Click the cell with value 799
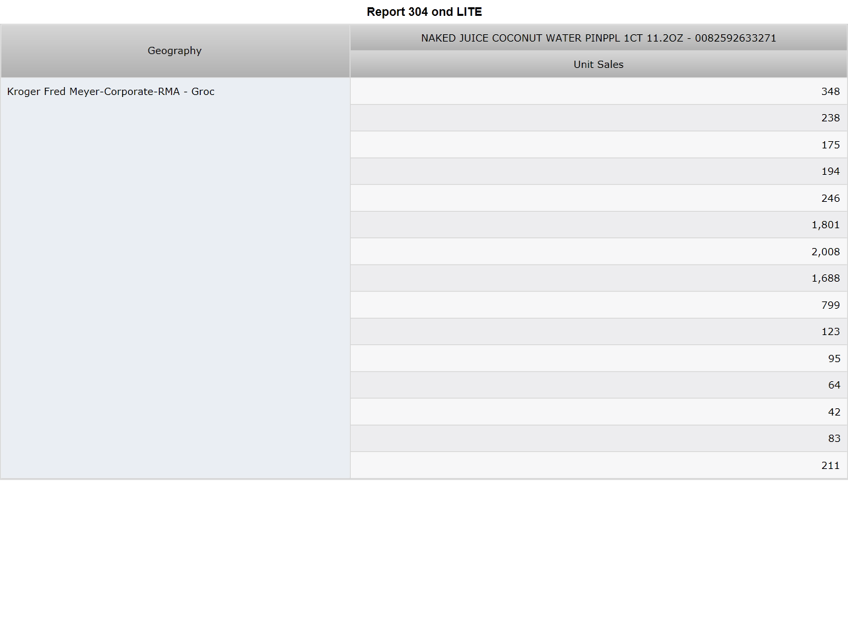The width and height of the screenshot is (848, 624). click(x=598, y=305)
